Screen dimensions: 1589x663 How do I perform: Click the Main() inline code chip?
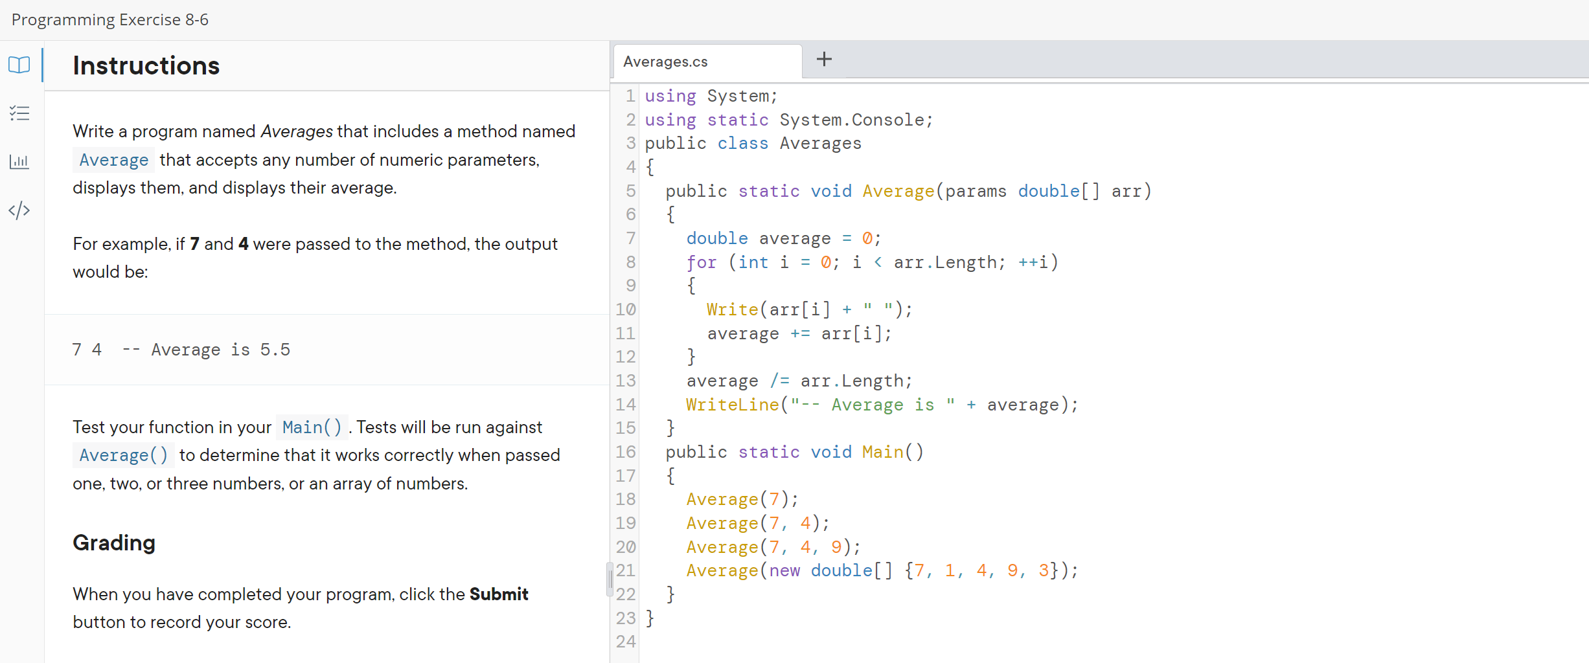312,427
